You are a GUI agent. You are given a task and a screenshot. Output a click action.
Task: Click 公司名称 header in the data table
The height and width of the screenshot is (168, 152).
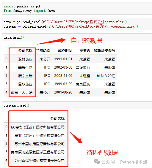click(25, 50)
